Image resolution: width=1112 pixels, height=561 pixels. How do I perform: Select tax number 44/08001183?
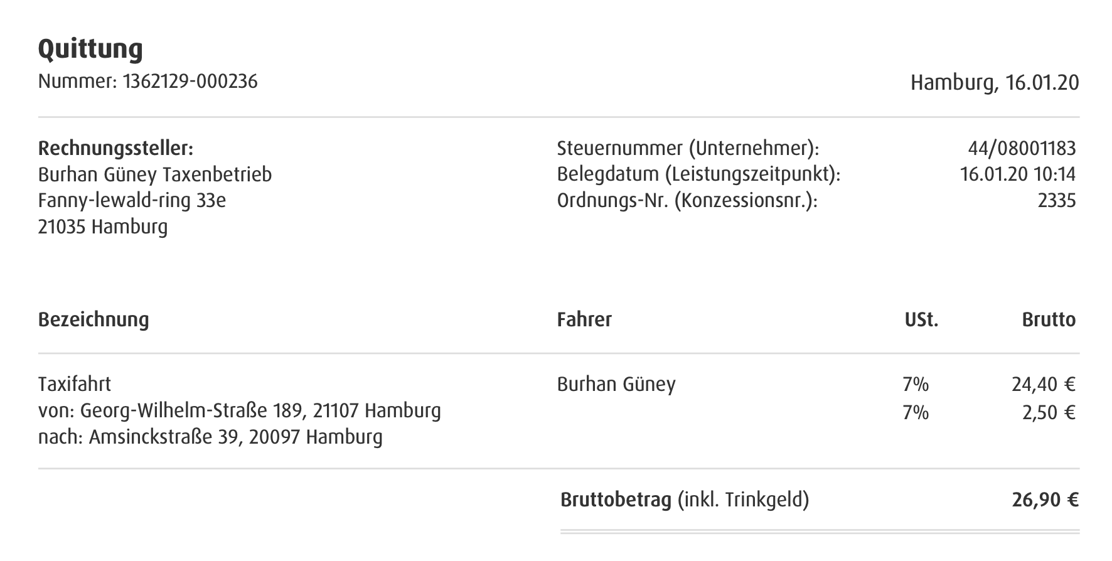coord(1022,149)
